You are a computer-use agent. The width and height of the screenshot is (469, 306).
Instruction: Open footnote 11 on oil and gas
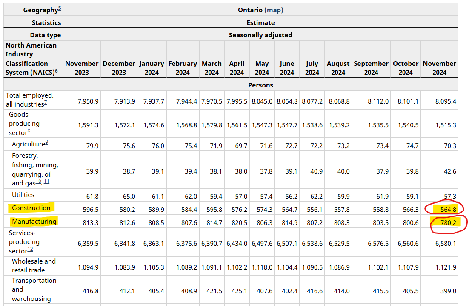pyautogui.click(x=46, y=181)
